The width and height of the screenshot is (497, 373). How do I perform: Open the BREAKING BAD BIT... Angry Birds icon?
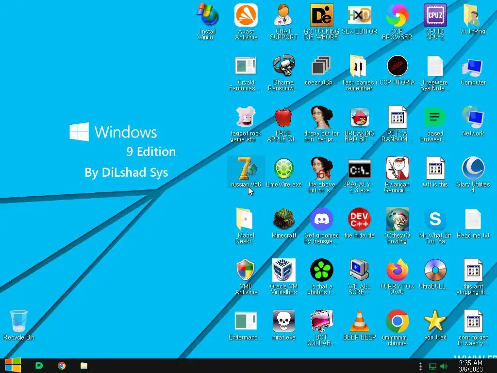click(360, 124)
